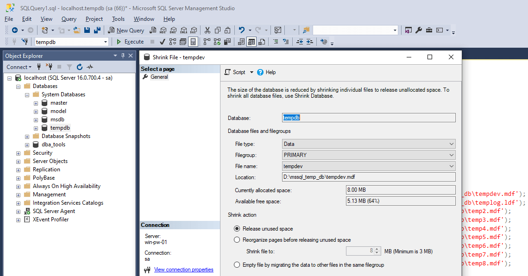Open the File name dropdown showing tempdev
This screenshot has width=528, height=276.
(451, 166)
